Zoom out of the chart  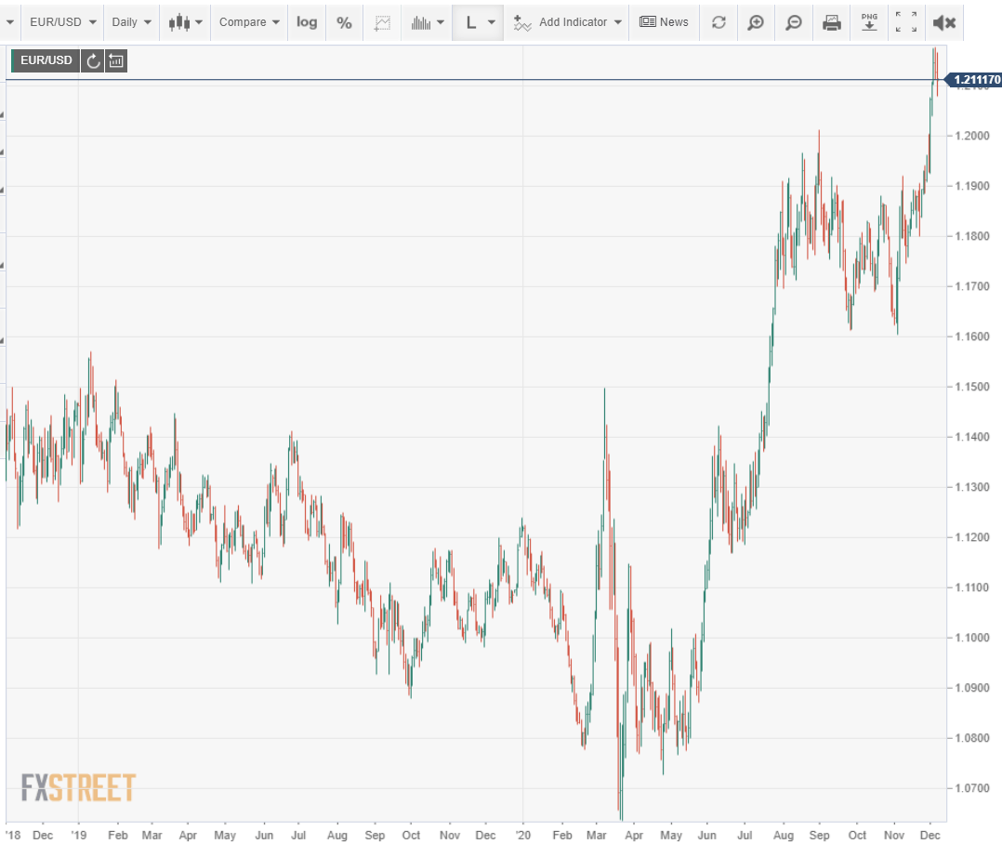pyautogui.click(x=794, y=22)
